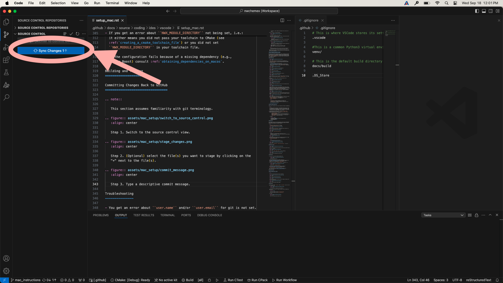503x283 pixels.
Task: Open the Extensions view icon
Action: tap(6, 60)
